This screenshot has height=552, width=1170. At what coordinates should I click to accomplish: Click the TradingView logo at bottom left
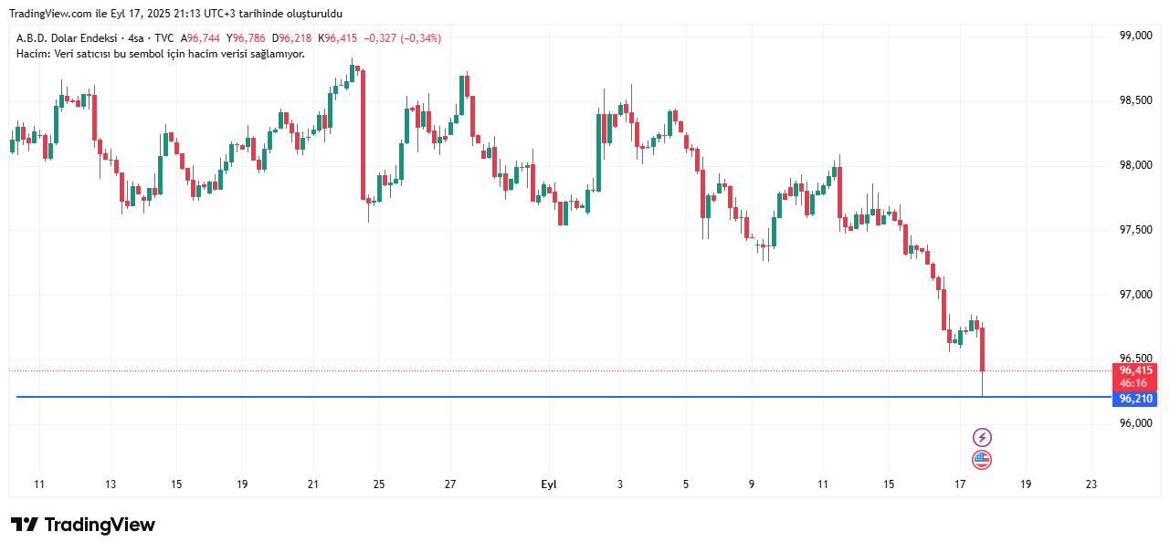coord(82,525)
